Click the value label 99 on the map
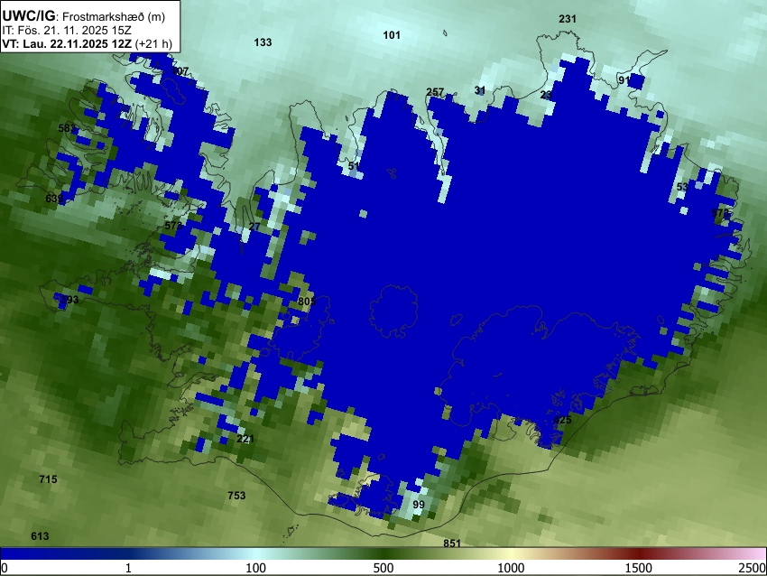Screen dimensions: 767x576 pyautogui.click(x=418, y=505)
